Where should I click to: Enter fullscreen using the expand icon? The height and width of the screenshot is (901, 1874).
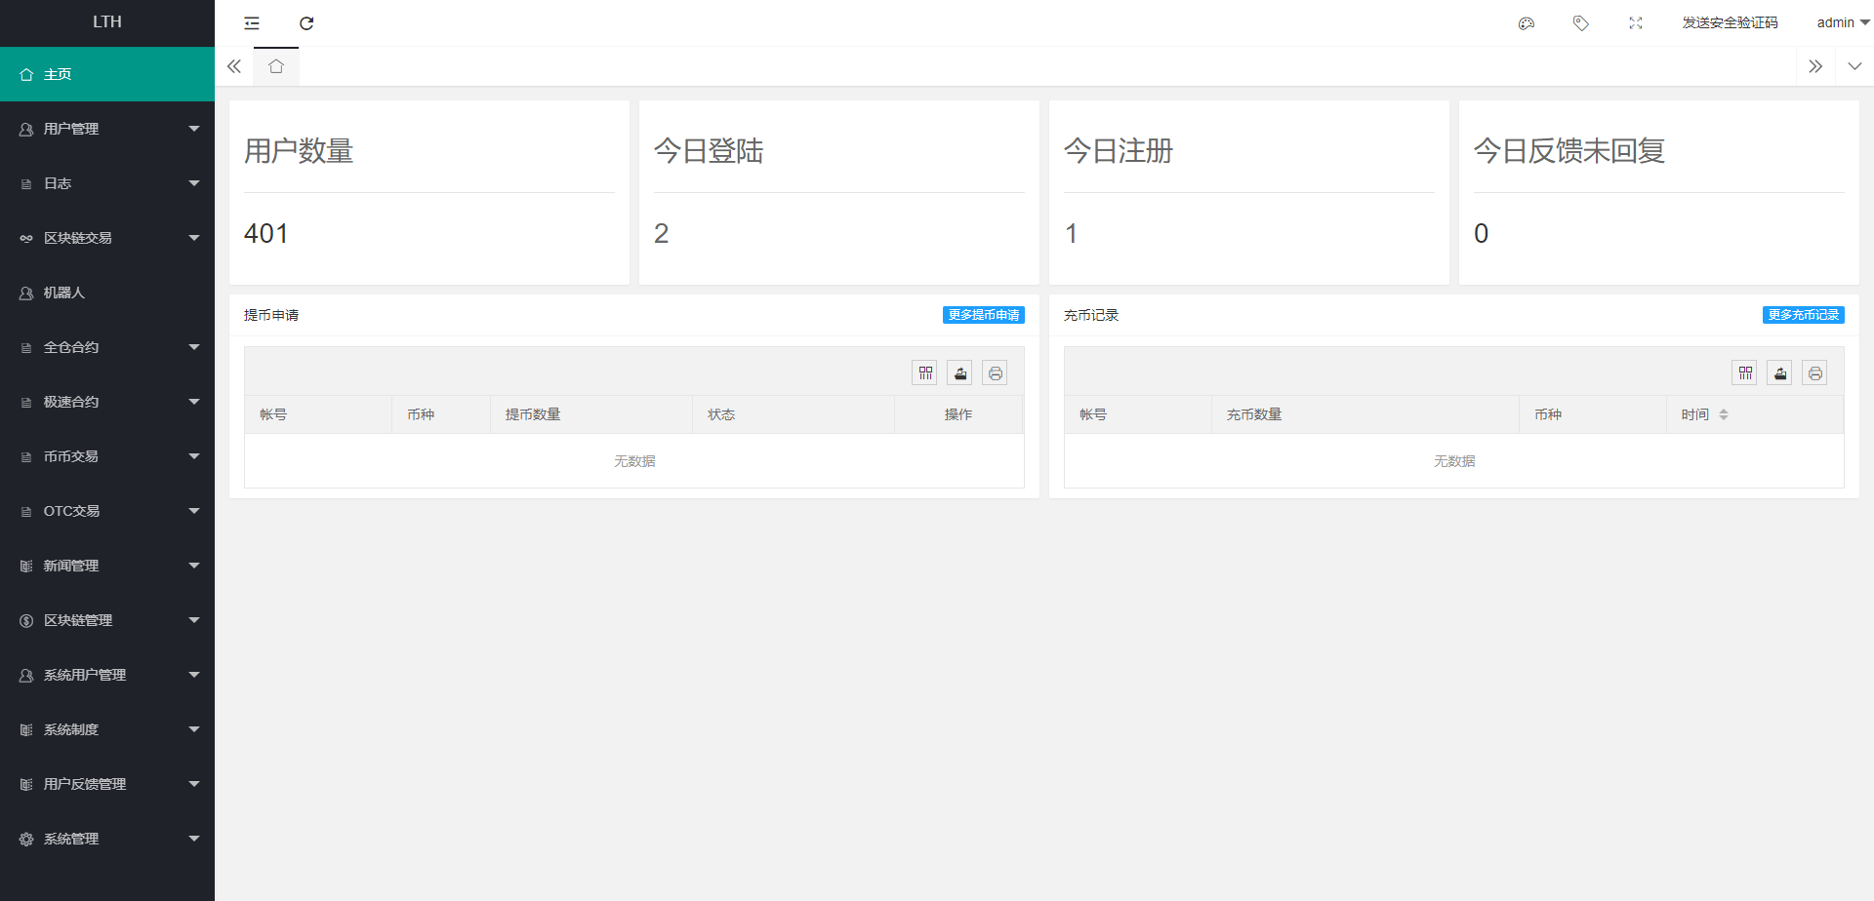click(x=1636, y=23)
